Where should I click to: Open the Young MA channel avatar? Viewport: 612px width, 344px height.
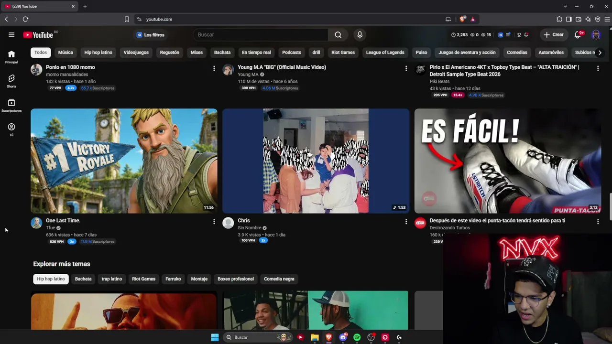point(228,70)
